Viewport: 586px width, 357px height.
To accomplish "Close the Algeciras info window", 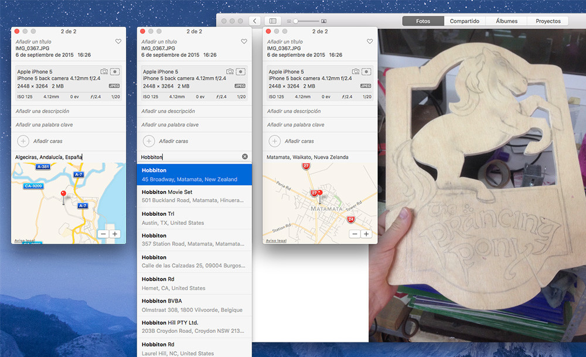I will (17, 32).
